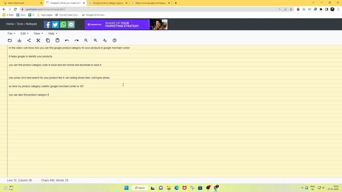The width and height of the screenshot is (342, 192).
Task: Open File Explorer from the taskbar
Action: tap(169, 188)
